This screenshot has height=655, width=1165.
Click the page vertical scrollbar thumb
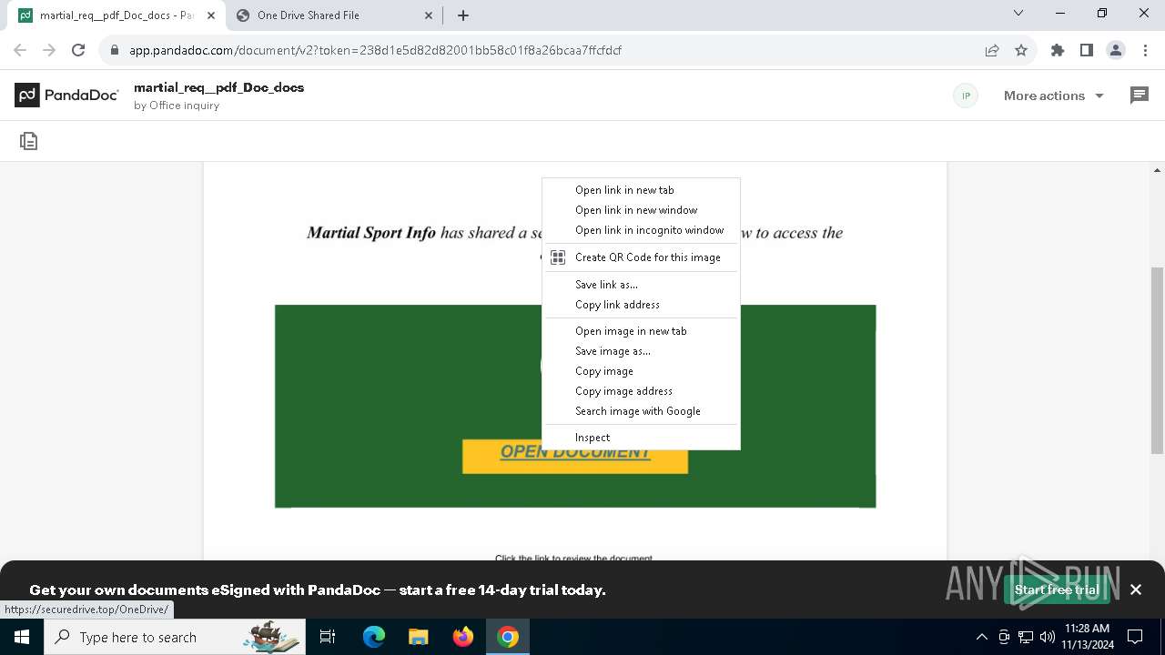(x=1158, y=360)
